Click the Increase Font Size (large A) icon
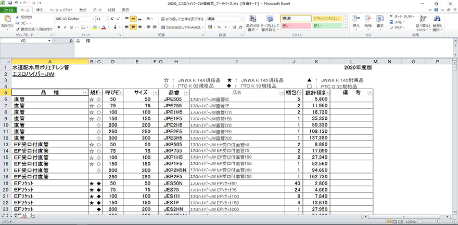Screen dimensions: 458x225 click(112, 19)
